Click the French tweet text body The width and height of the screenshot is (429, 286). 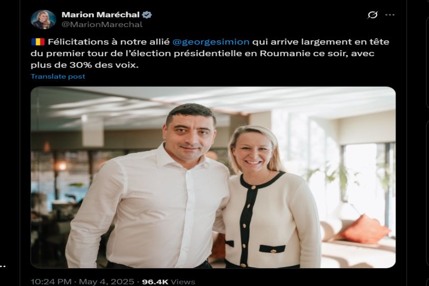pyautogui.click(x=210, y=53)
